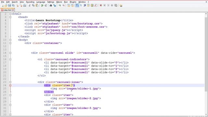Create a new document with New icon
The image size is (208, 117).
click(x=2, y=6)
